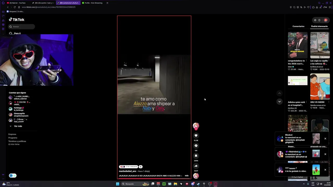Open the marisolxdxd_anc username link
Image resolution: width=333 pixels, height=187 pixels.
tap(127, 171)
